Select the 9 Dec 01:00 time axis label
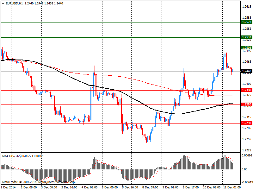The image size is (253, 190). pyautogui.click(x=170, y=187)
